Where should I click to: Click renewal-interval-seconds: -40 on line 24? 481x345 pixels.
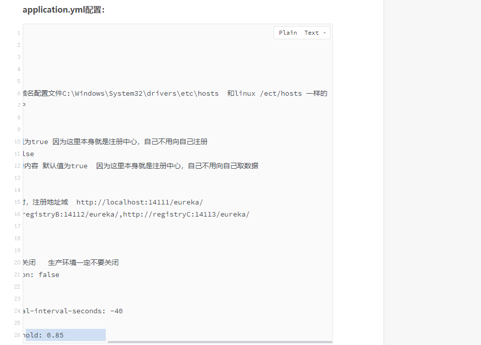(x=73, y=311)
